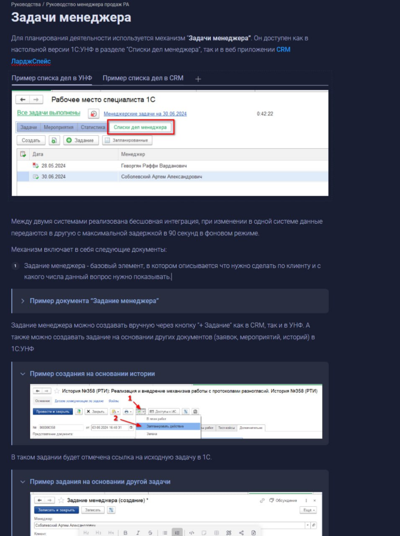Toggle the numbered list option
Viewport: 400px width, 536px height.
177,533
